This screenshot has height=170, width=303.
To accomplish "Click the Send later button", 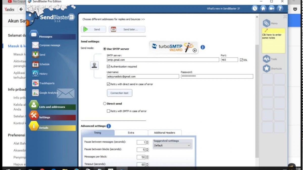I will pyautogui.click(x=127, y=29).
